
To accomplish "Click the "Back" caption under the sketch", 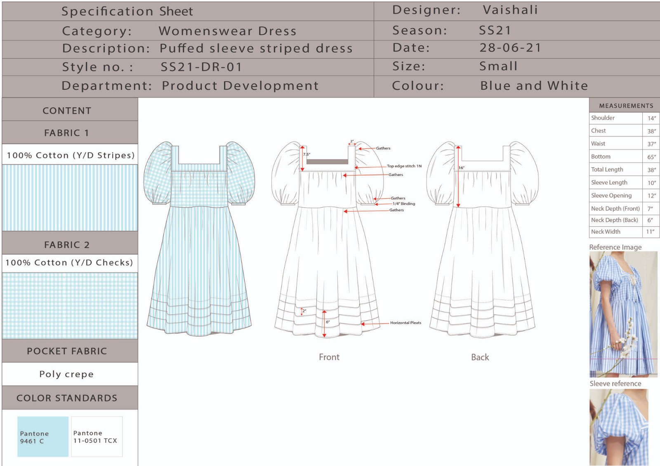I will [480, 357].
